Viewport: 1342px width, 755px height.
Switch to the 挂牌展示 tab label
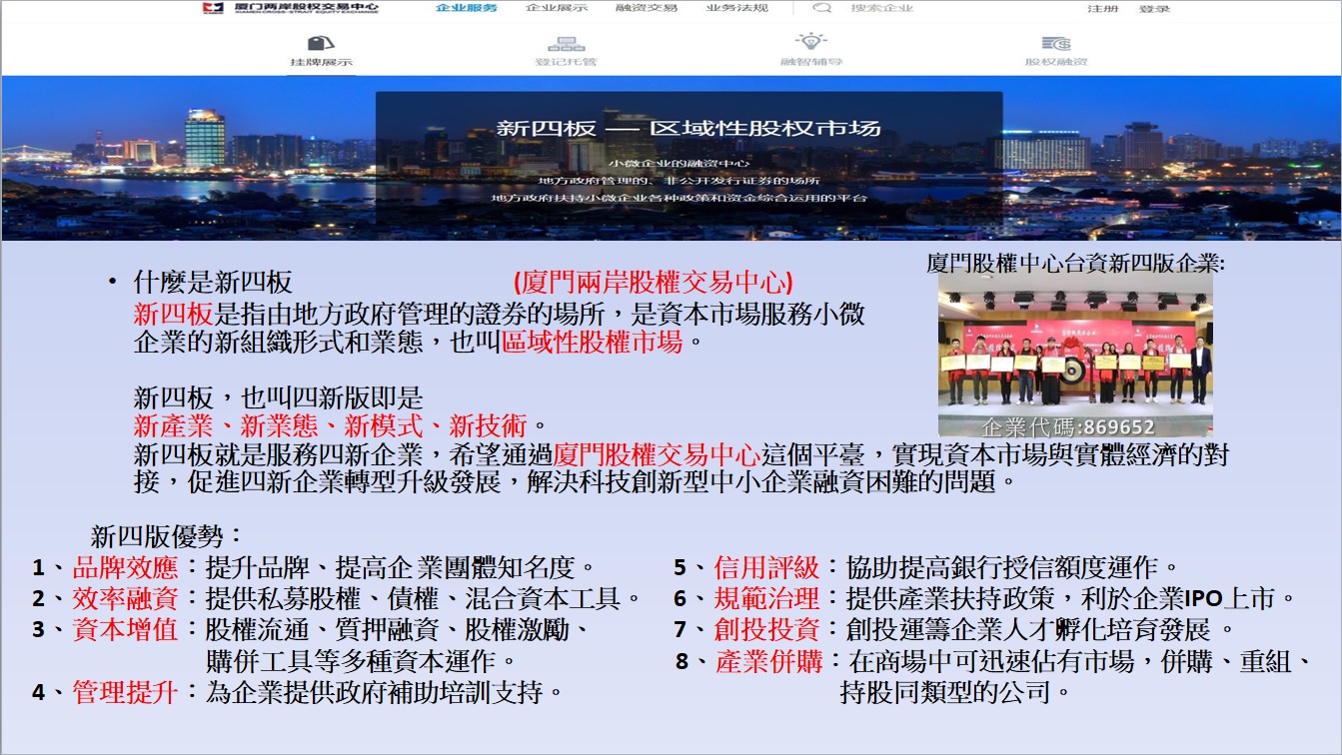point(321,62)
